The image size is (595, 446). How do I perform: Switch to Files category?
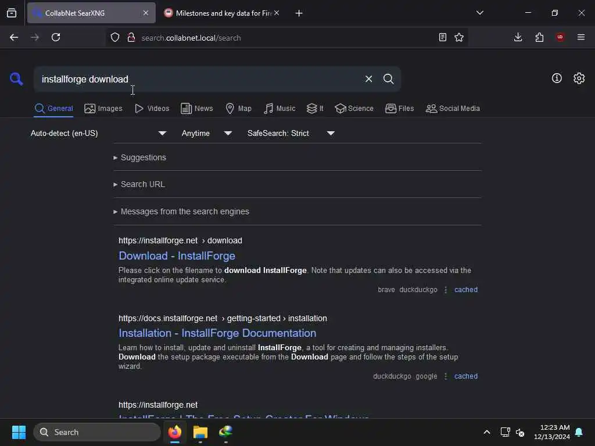[x=400, y=109]
